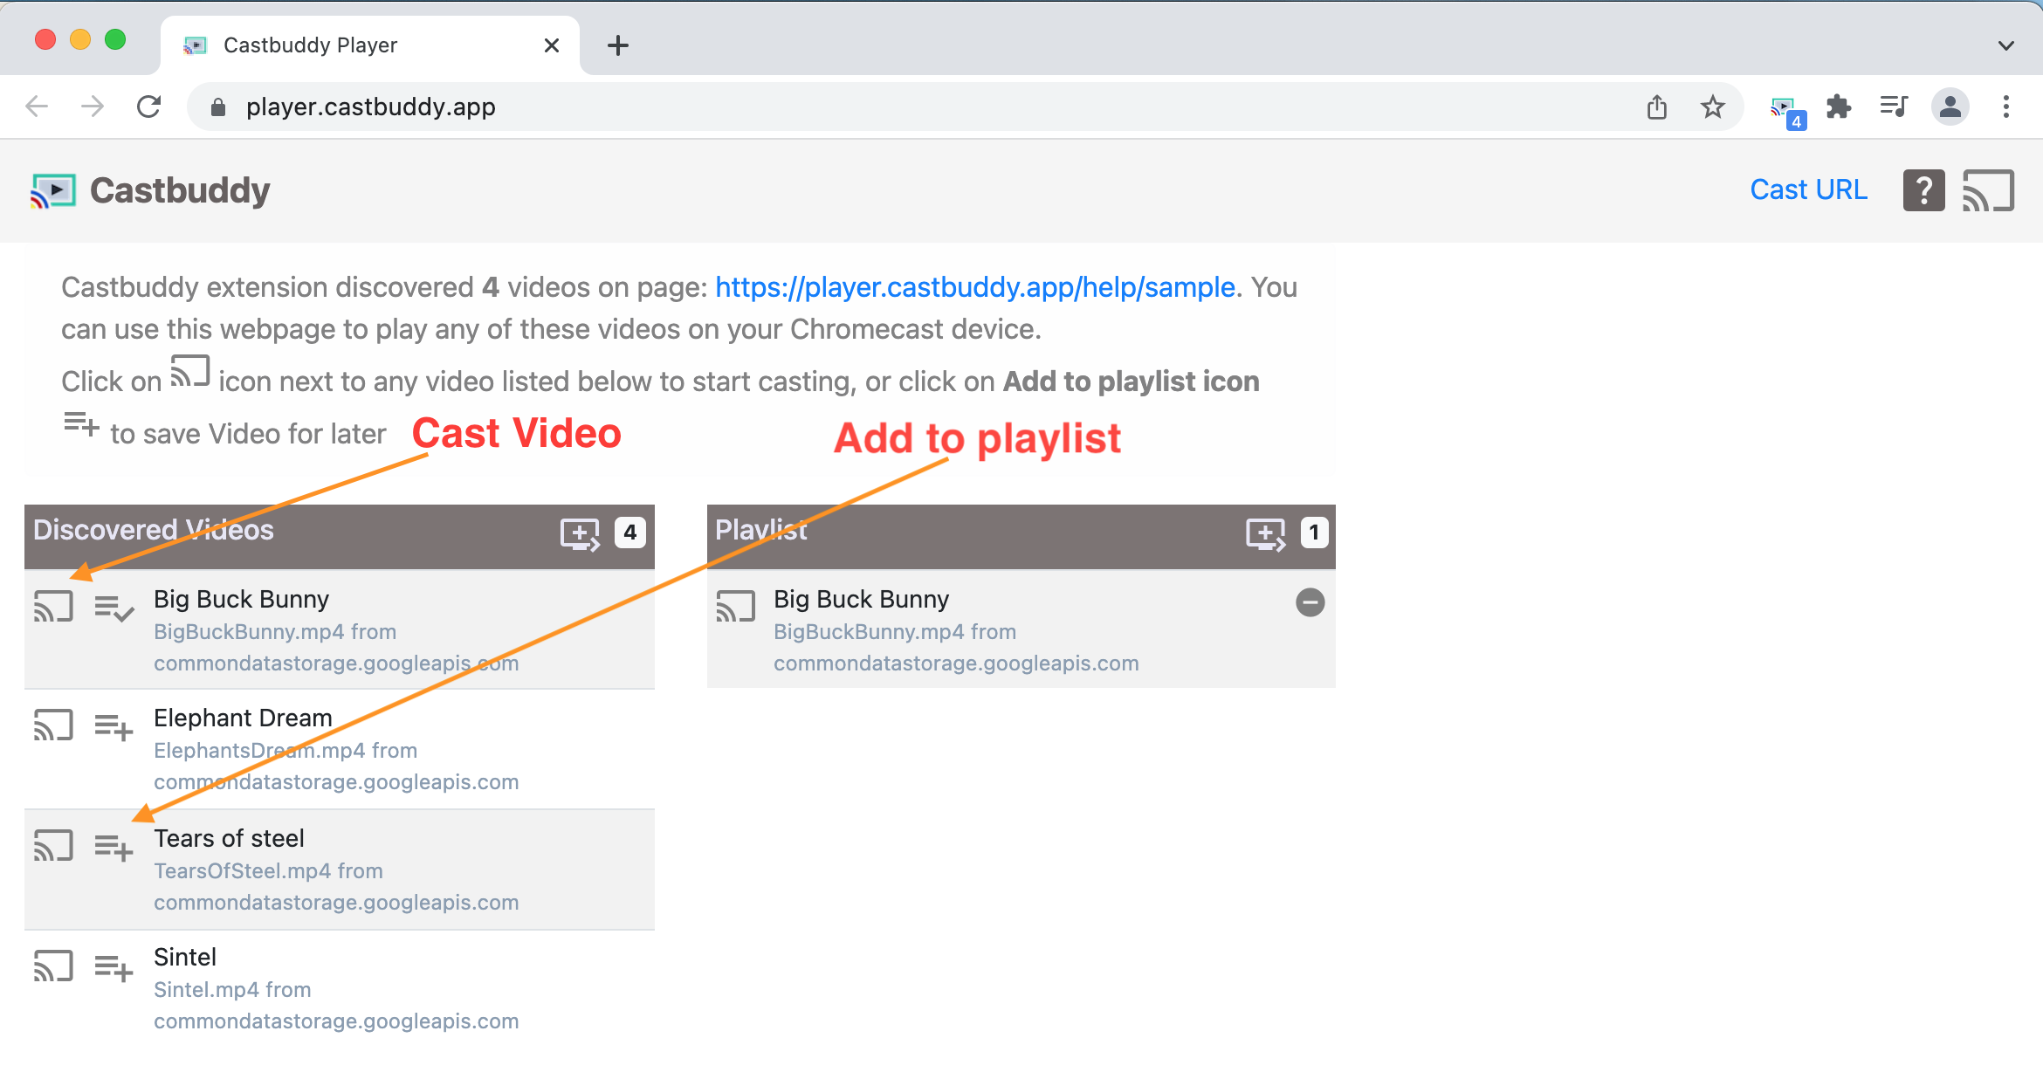This screenshot has height=1086, width=2043.
Task: Open the Cast URL link
Action: [1808, 189]
